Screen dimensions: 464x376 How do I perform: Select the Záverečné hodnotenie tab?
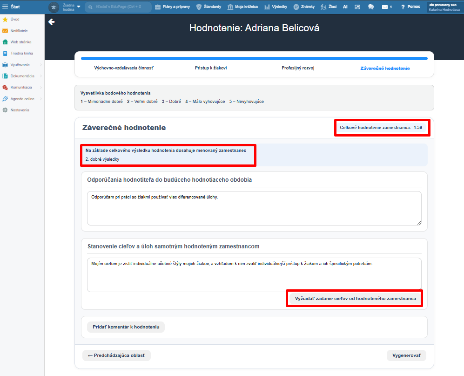[x=385, y=68]
